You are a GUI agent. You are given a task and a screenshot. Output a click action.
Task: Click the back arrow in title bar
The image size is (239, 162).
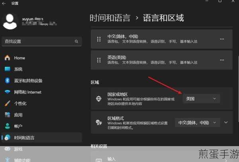(x=4, y=3)
